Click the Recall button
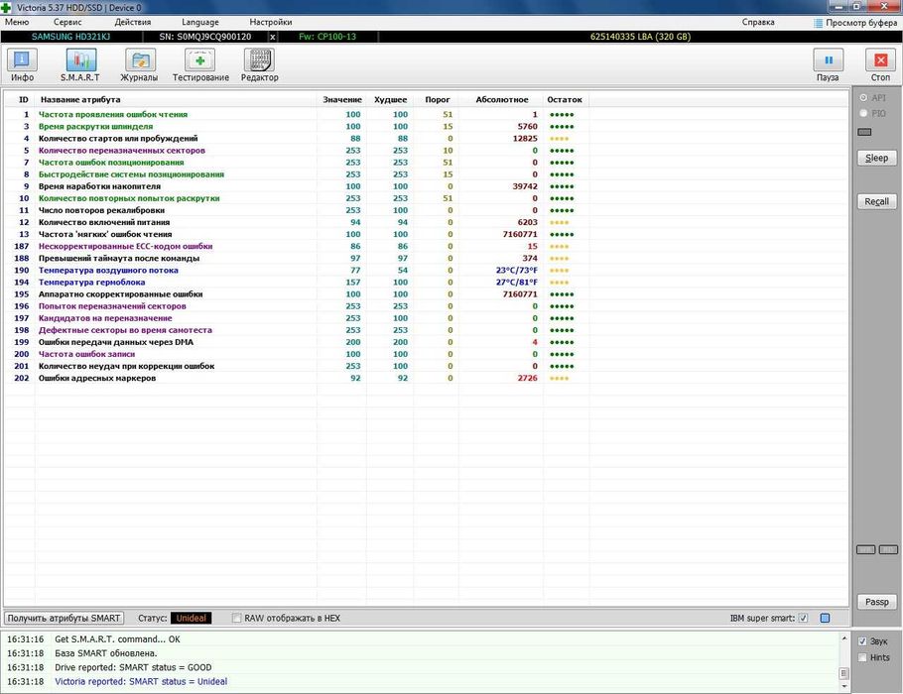 click(x=876, y=201)
